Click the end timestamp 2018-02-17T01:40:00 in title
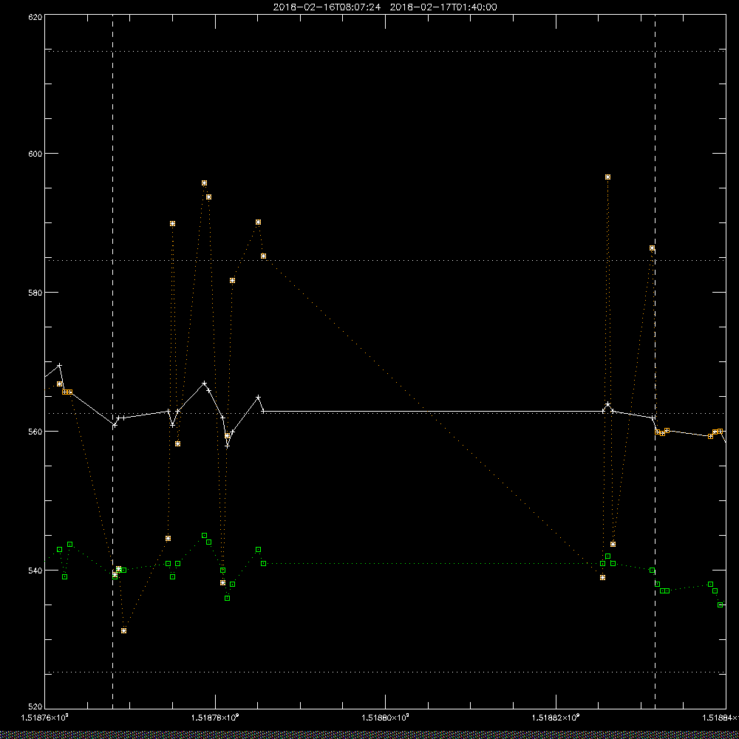This screenshot has width=739, height=739. 443,7
